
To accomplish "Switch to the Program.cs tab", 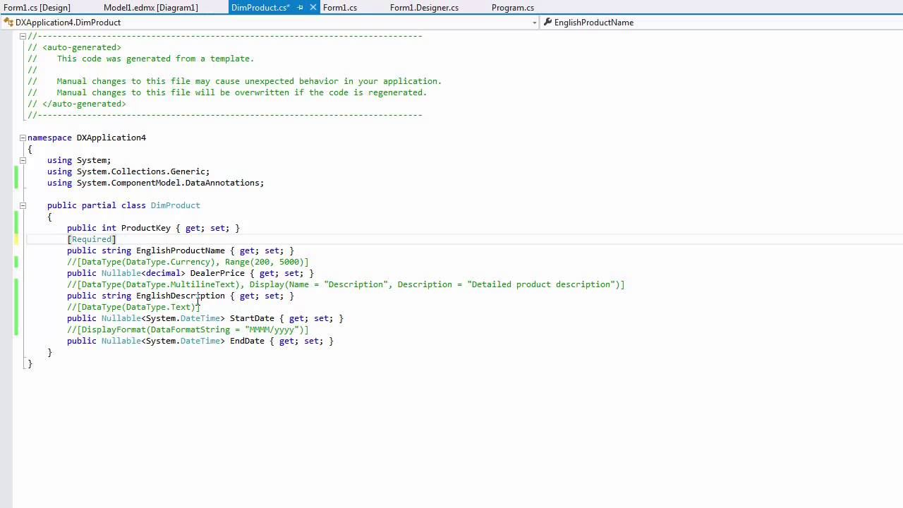I will (513, 7).
